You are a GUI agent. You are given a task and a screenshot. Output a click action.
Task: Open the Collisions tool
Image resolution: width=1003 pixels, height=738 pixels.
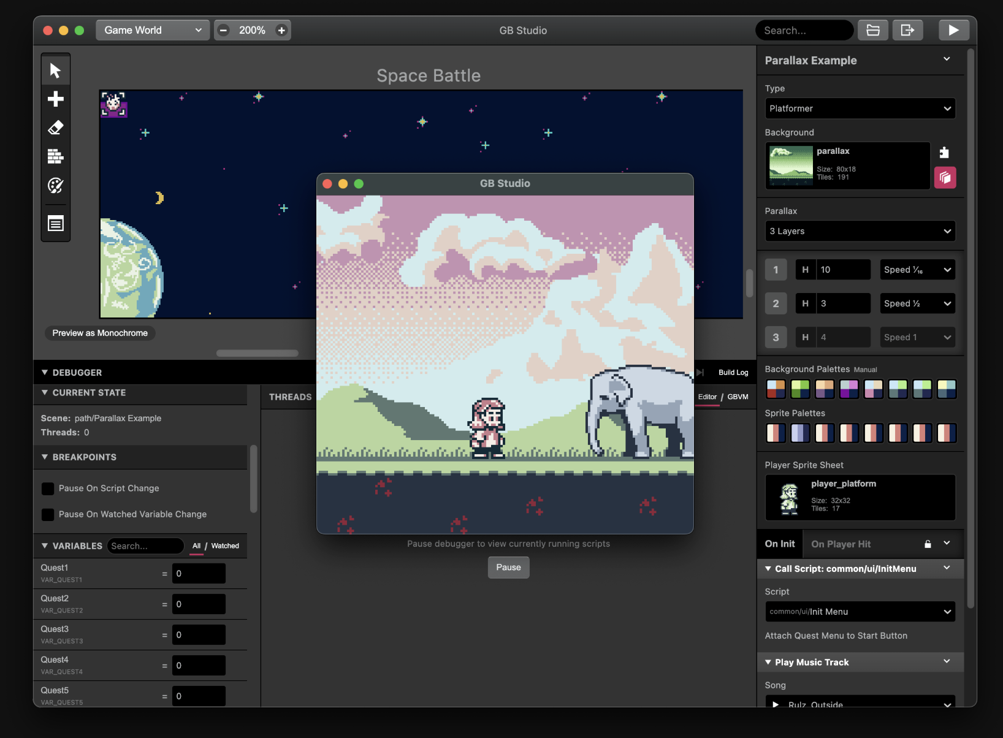click(55, 157)
